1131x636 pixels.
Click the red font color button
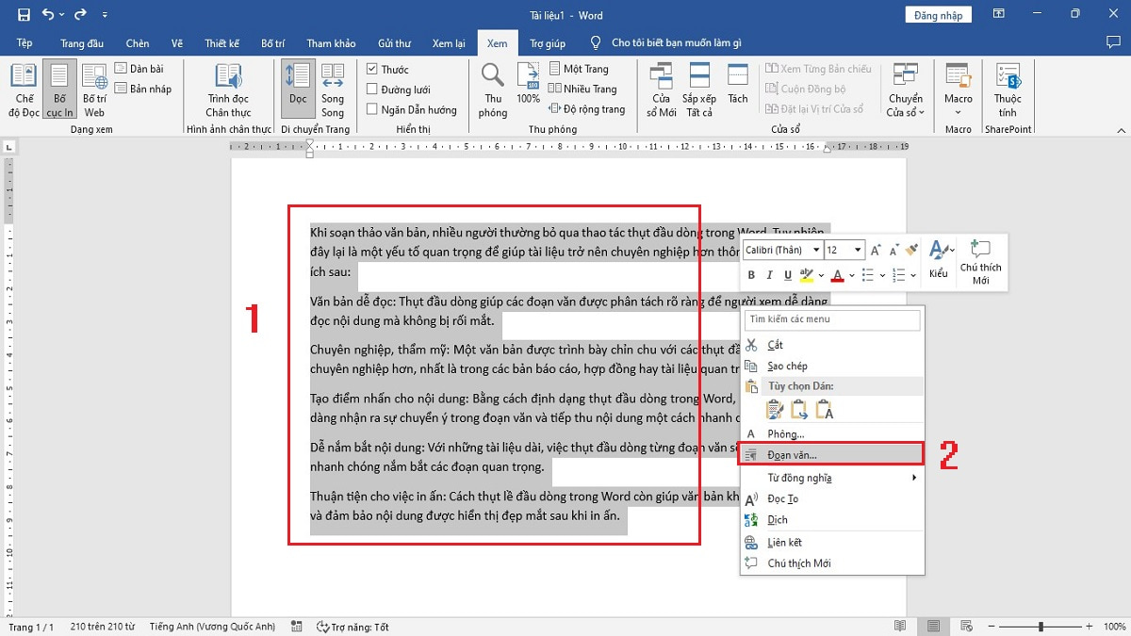tap(838, 276)
